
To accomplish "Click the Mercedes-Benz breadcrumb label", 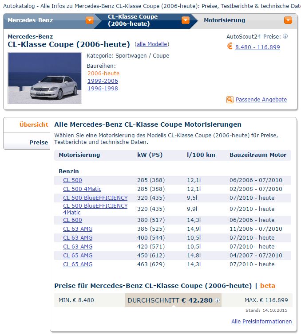I will click(x=30, y=20).
